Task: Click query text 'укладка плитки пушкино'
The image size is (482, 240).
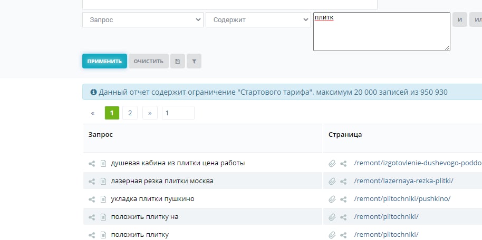Action: tap(152, 199)
